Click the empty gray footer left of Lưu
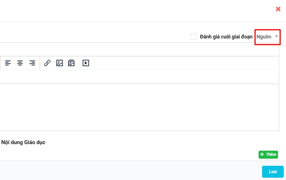286x180 pixels. click(128, 171)
